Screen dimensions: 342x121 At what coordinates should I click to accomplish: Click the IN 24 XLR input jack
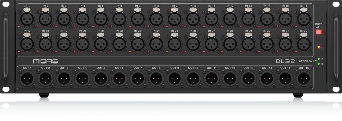tap(156, 44)
